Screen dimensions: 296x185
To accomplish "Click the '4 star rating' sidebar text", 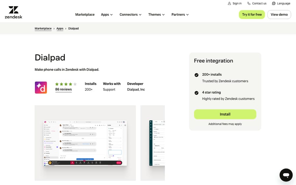I will pyautogui.click(x=211, y=92).
